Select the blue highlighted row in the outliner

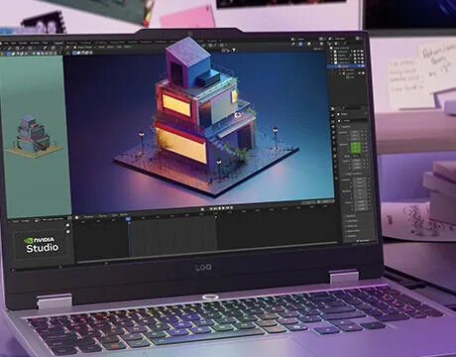pyautogui.click(x=346, y=65)
